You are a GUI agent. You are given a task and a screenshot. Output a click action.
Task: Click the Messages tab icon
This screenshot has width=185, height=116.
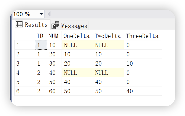tap(55, 25)
